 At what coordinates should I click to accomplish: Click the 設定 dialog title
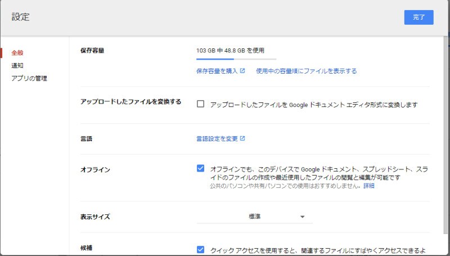click(21, 17)
